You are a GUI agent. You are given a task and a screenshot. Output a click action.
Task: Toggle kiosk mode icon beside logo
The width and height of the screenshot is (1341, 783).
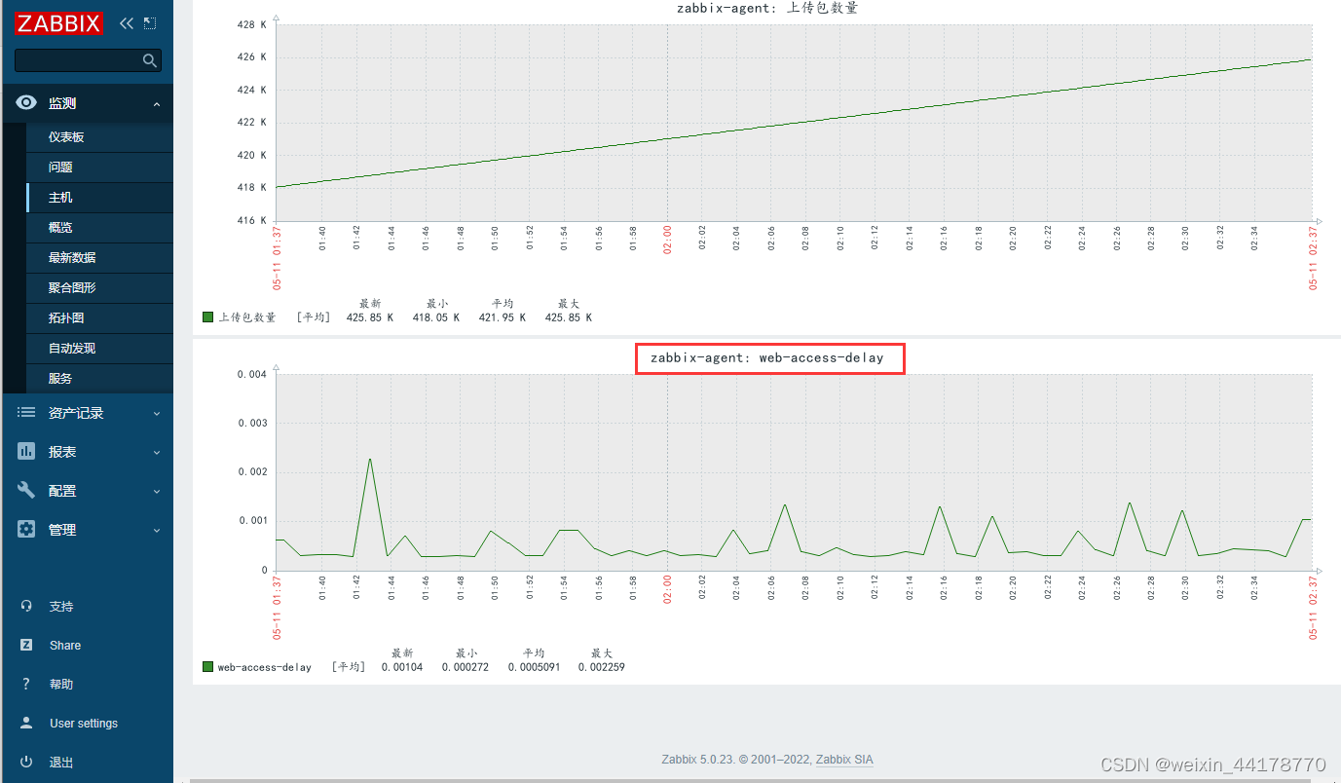coord(149,23)
